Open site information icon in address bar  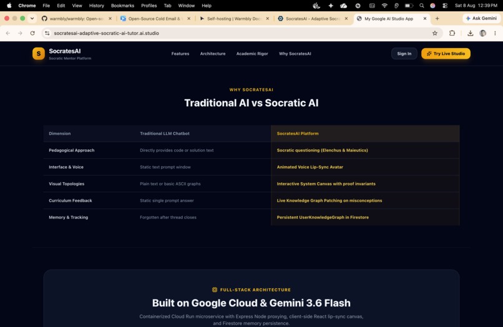[x=47, y=33]
